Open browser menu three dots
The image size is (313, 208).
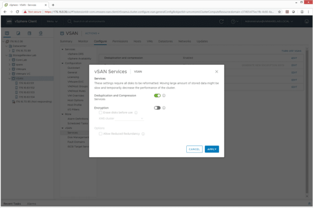[x=308, y=12]
